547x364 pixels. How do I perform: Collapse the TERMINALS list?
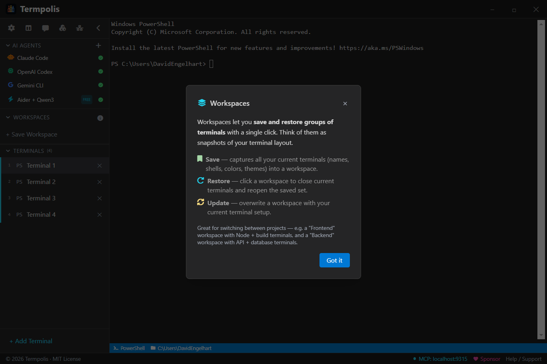pos(7,150)
